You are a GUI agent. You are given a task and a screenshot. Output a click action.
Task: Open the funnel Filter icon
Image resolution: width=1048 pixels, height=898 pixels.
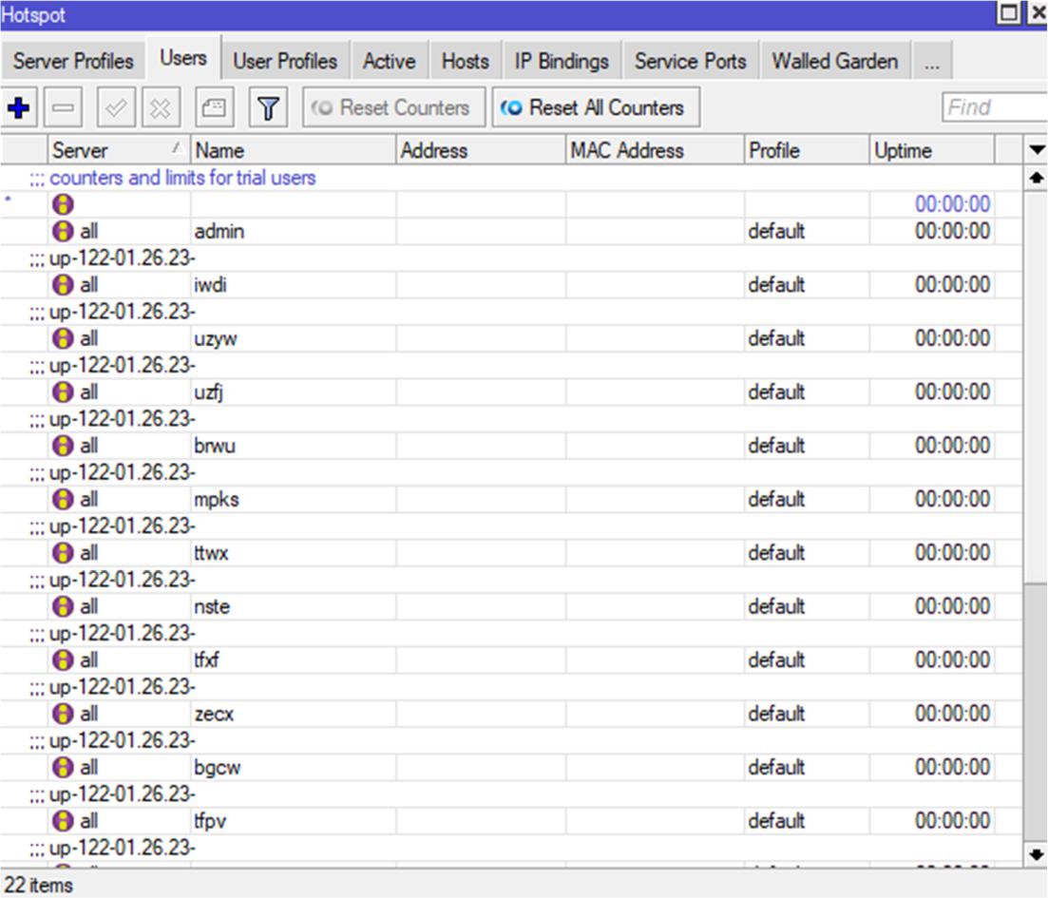(268, 108)
